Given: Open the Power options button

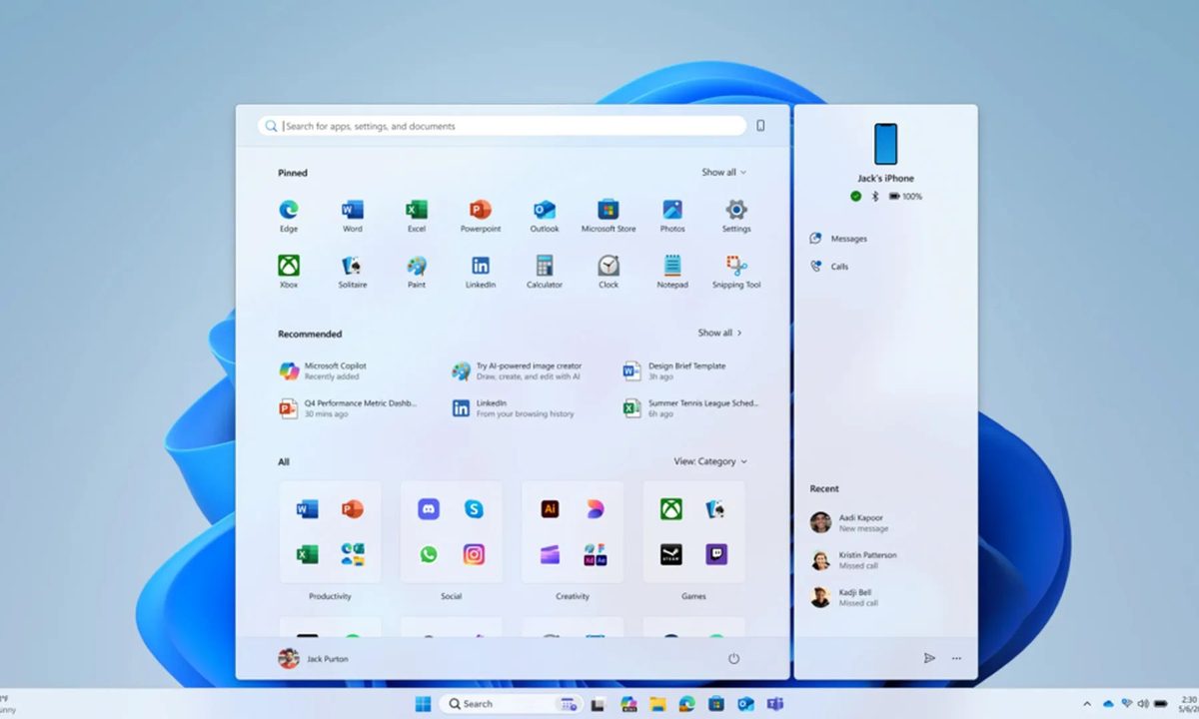Looking at the screenshot, I should [x=733, y=659].
